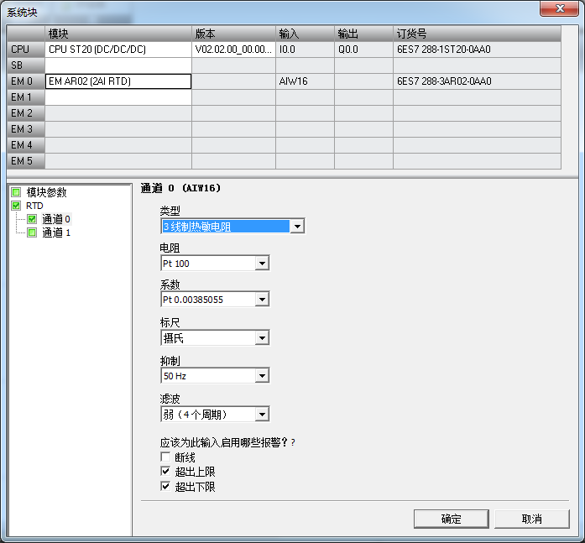Image resolution: width=585 pixels, height=543 pixels.
Task: Click the 取消 button
Action: coord(532,519)
